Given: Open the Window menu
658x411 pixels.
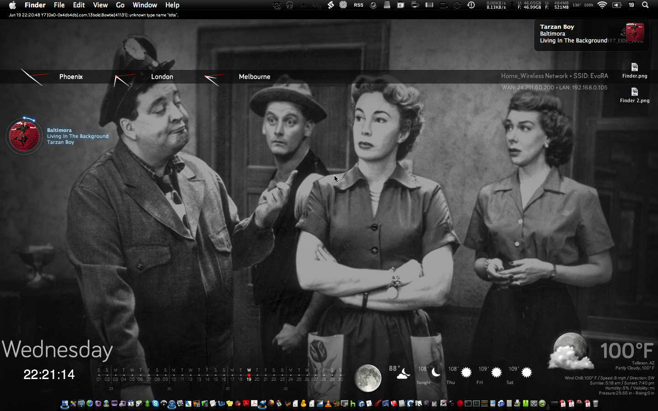Looking at the screenshot, I should coord(145,5).
